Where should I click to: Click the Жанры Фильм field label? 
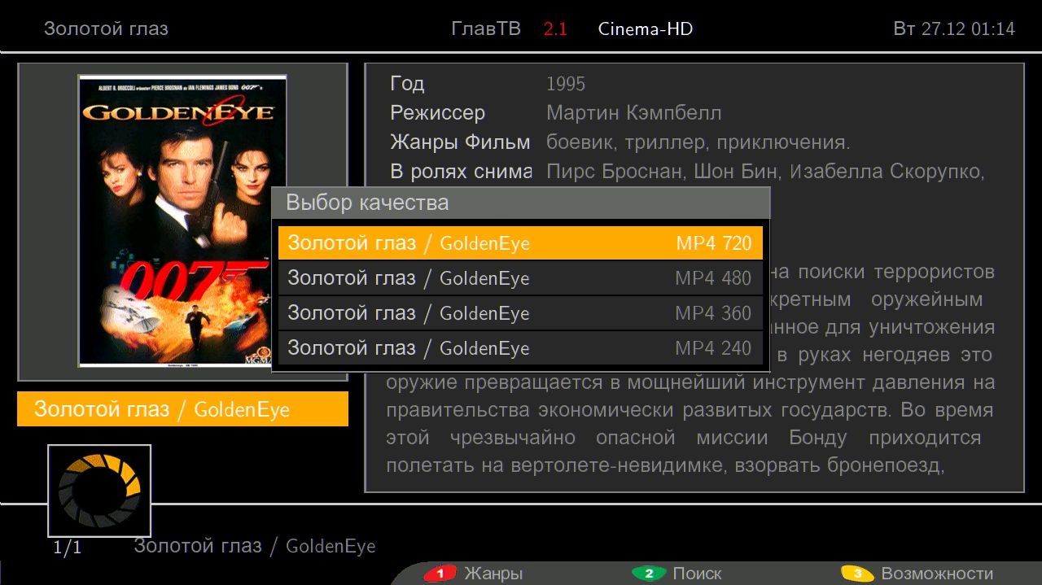click(x=460, y=142)
